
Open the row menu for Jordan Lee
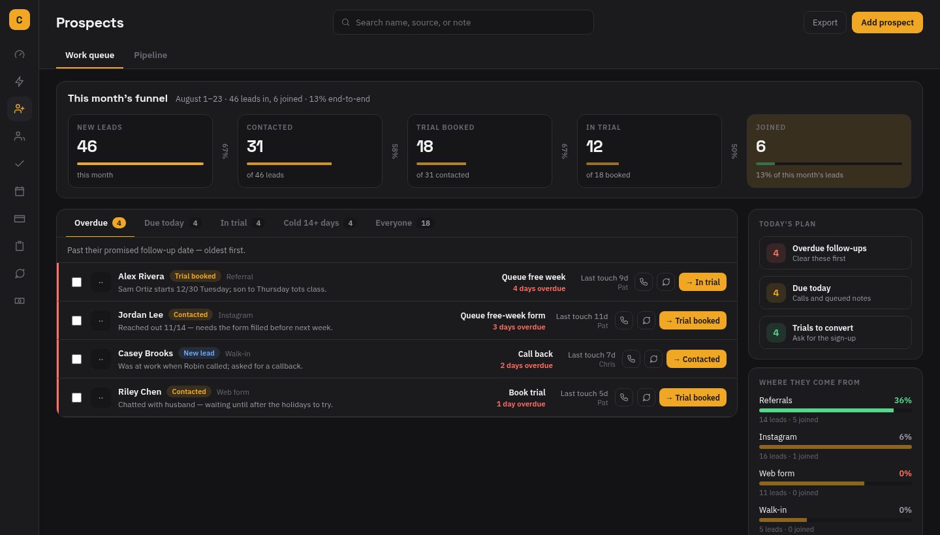[x=101, y=320]
